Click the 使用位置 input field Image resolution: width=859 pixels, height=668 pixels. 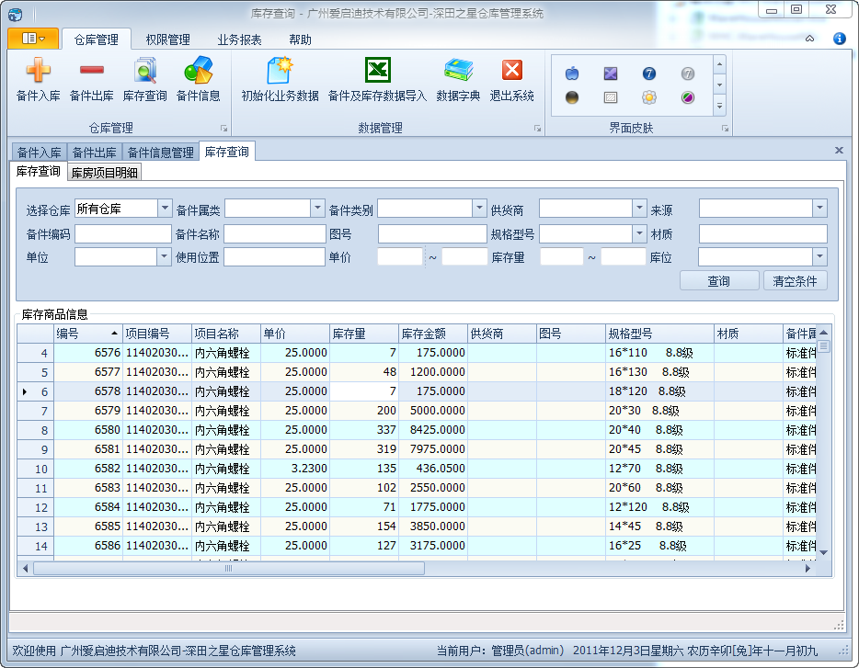pos(274,256)
